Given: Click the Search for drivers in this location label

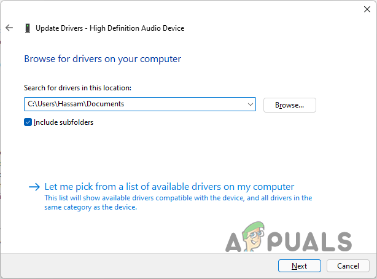Looking at the screenshot, I should tap(77, 88).
